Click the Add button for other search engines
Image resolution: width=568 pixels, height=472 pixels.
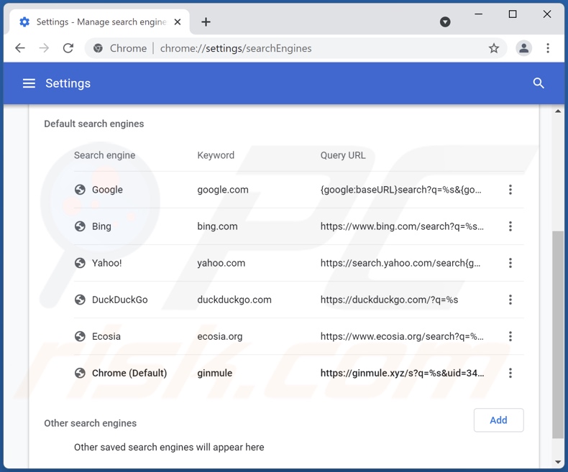pos(498,420)
